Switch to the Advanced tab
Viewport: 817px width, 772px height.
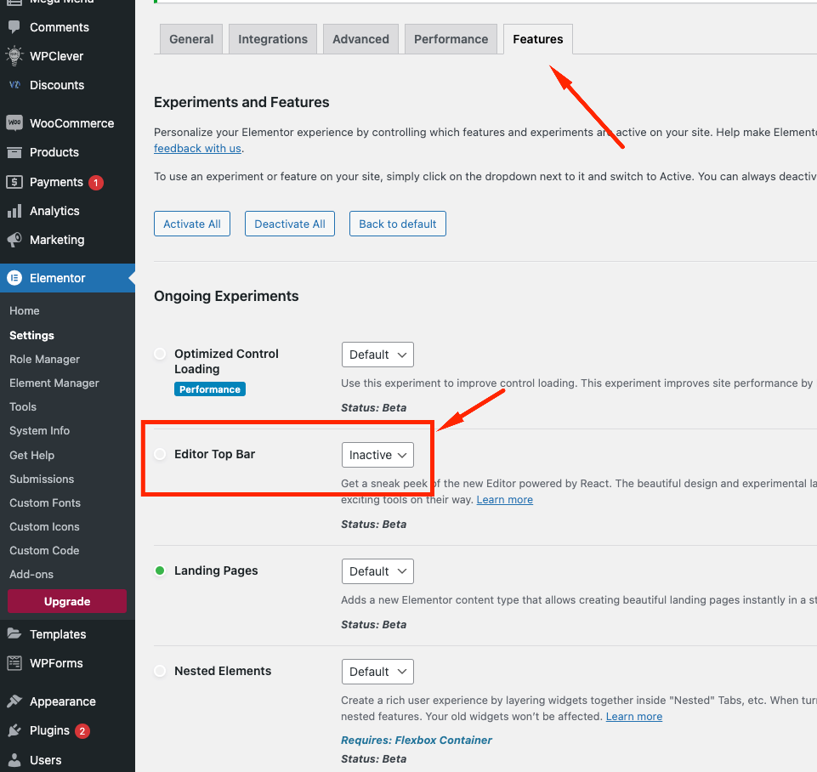pos(360,39)
